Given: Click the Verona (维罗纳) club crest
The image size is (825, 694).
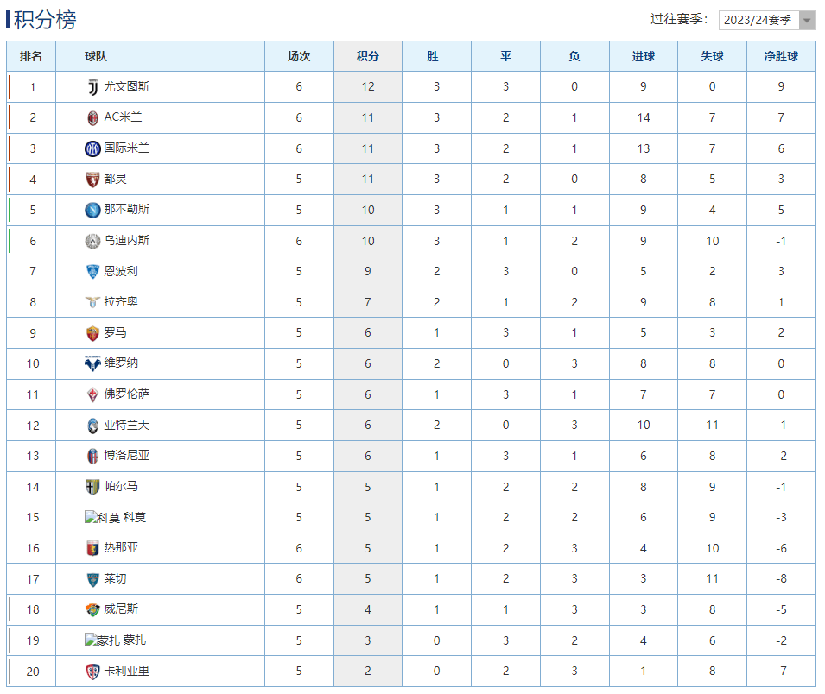Looking at the screenshot, I should click(92, 363).
